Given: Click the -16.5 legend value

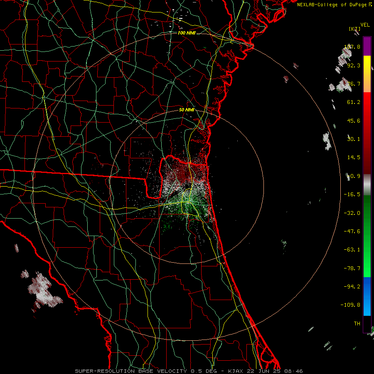Looking at the screenshot, I should [352, 194].
